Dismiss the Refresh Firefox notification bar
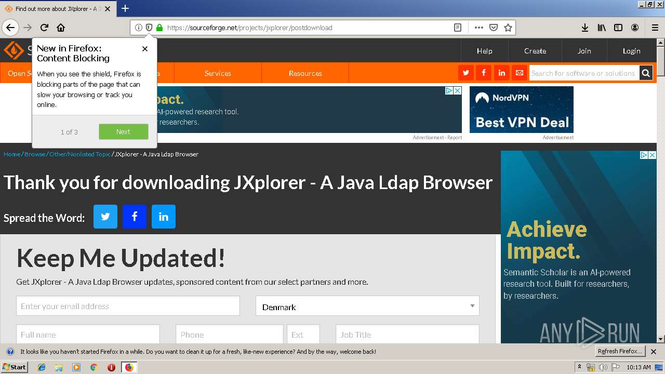Viewport: 665px width, 374px height. coord(654,352)
